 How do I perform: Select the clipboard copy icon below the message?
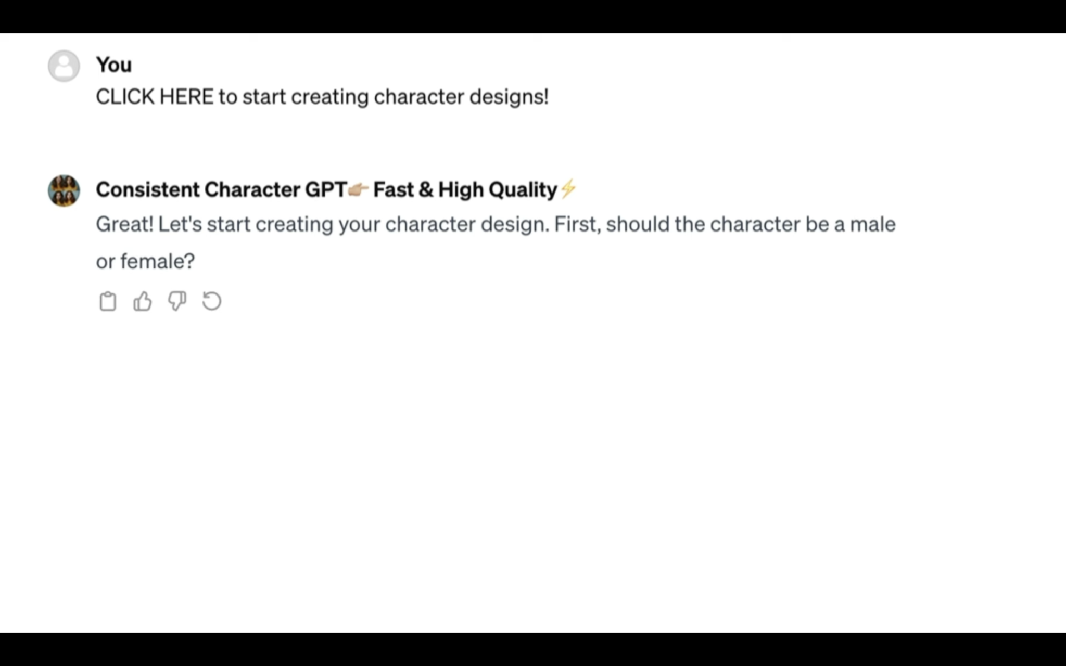[108, 301]
